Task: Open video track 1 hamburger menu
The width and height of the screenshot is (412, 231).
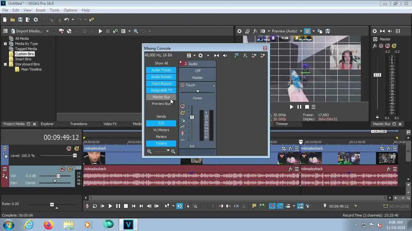Action: (x=5, y=149)
